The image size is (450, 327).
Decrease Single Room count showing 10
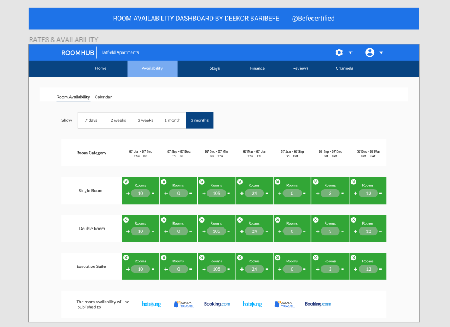click(x=153, y=194)
